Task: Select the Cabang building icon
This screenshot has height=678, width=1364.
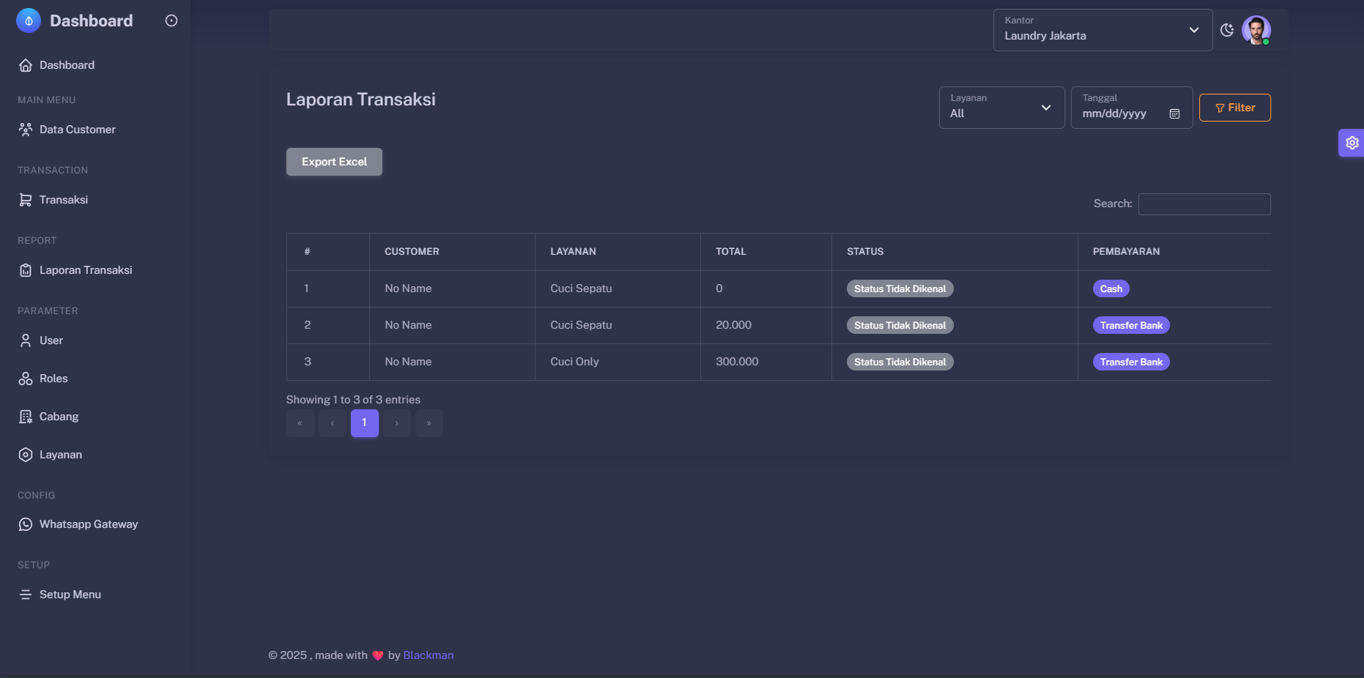Action: (x=26, y=417)
